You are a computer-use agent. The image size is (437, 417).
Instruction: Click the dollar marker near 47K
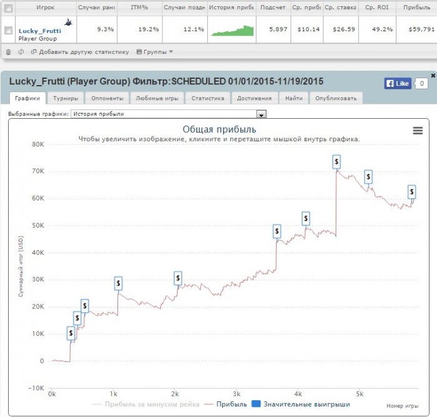tap(277, 231)
